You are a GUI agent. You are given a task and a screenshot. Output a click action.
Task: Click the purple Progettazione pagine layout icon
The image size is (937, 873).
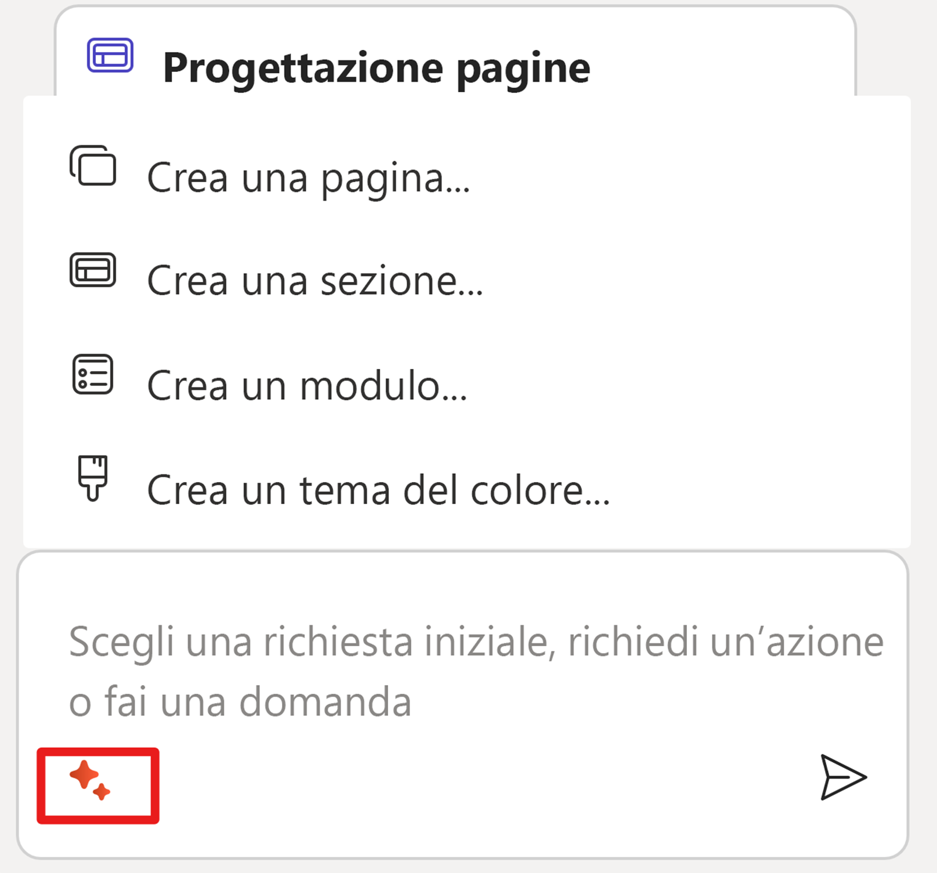[x=110, y=55]
